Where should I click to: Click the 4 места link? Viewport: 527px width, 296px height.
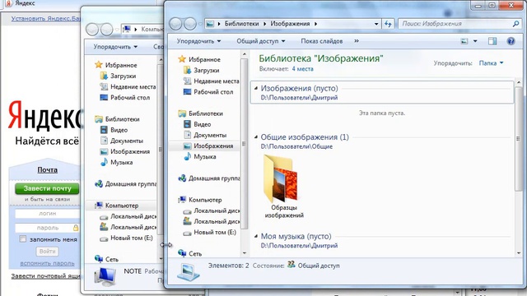(x=302, y=69)
